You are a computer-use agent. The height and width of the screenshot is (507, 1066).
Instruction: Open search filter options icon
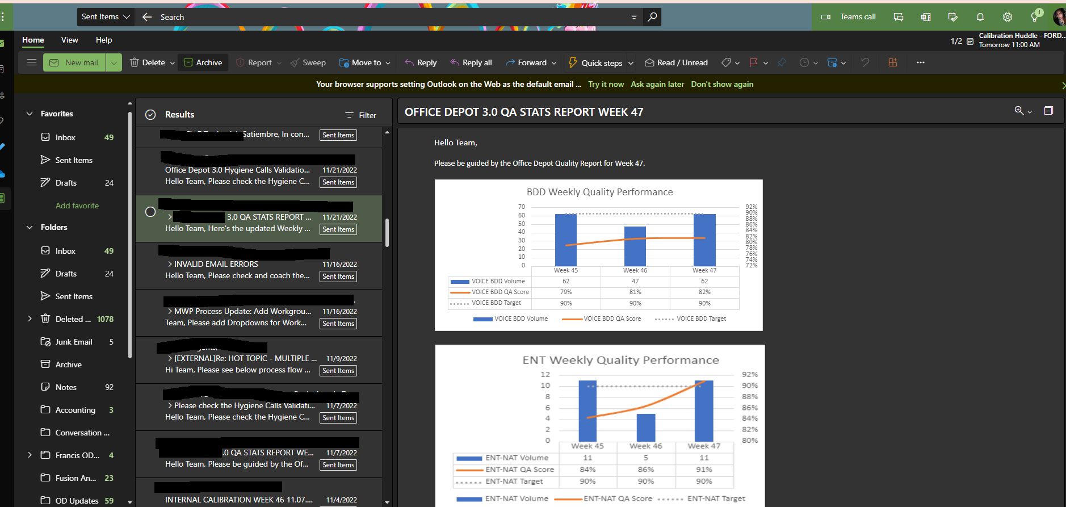tap(634, 17)
